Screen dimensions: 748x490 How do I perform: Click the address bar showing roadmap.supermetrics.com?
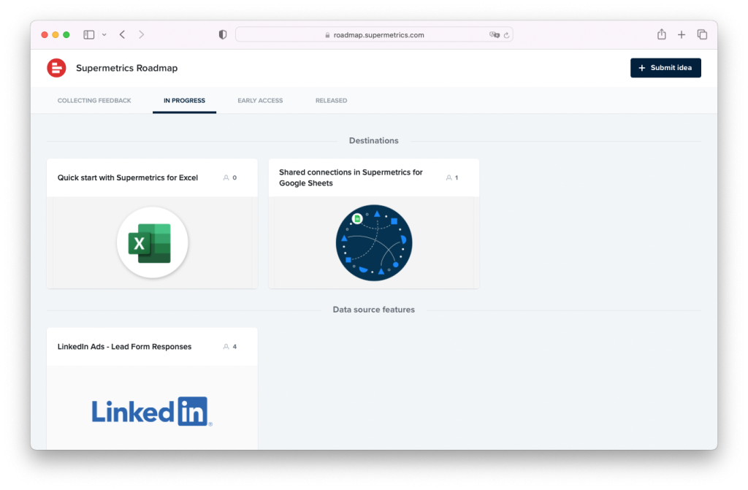click(x=374, y=34)
